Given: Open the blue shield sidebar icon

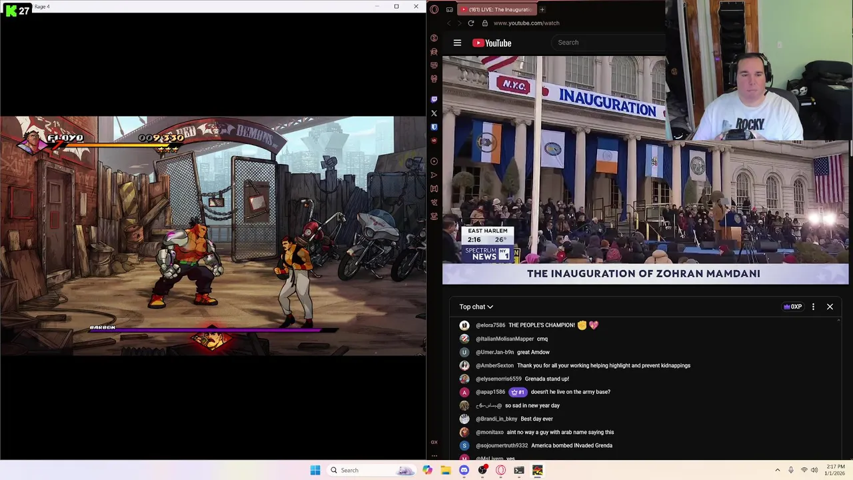Looking at the screenshot, I should click(x=434, y=127).
